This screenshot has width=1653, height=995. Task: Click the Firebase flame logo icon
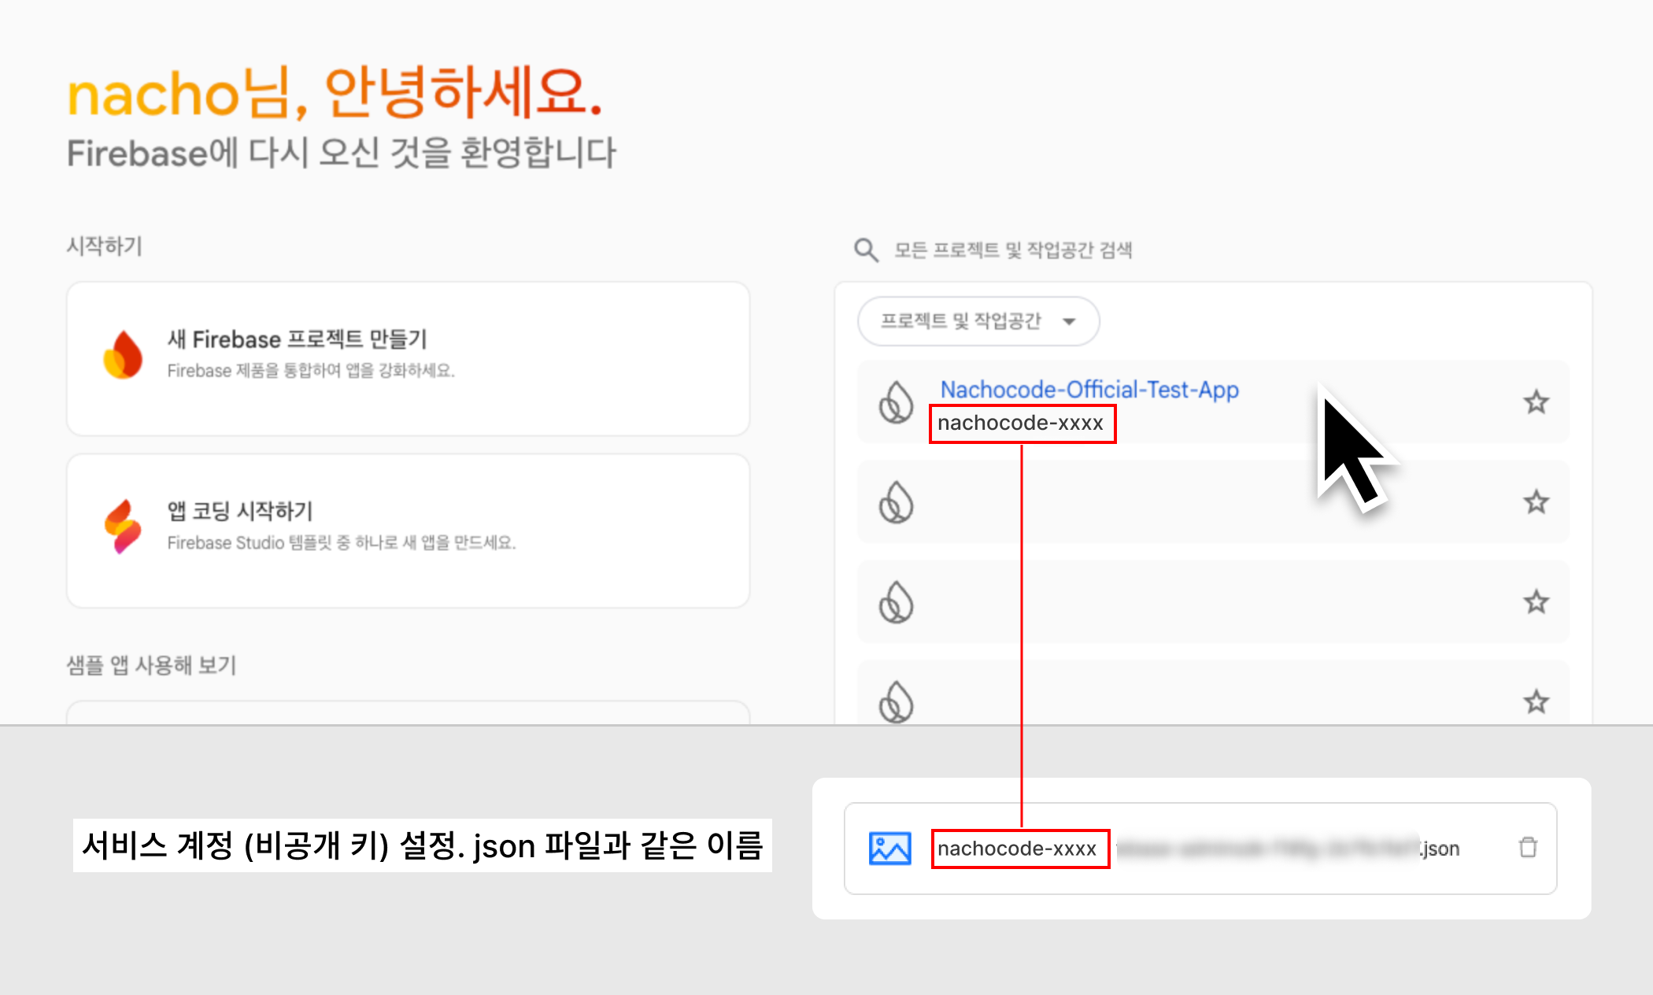pyautogui.click(x=123, y=354)
